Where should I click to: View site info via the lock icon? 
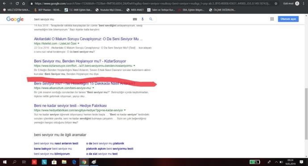click(x=31, y=4)
